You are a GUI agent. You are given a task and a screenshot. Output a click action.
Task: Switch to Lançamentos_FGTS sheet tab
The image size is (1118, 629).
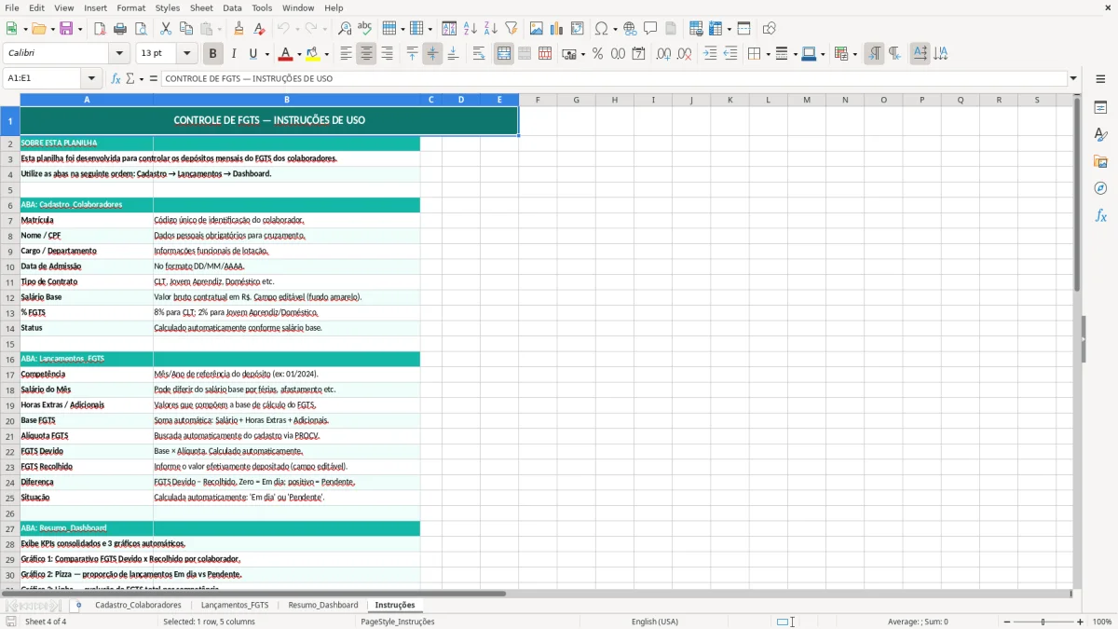pyautogui.click(x=235, y=605)
